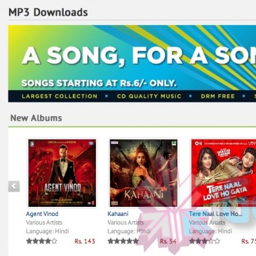Open the Tere Naal Love Ho... title link

click(x=215, y=214)
